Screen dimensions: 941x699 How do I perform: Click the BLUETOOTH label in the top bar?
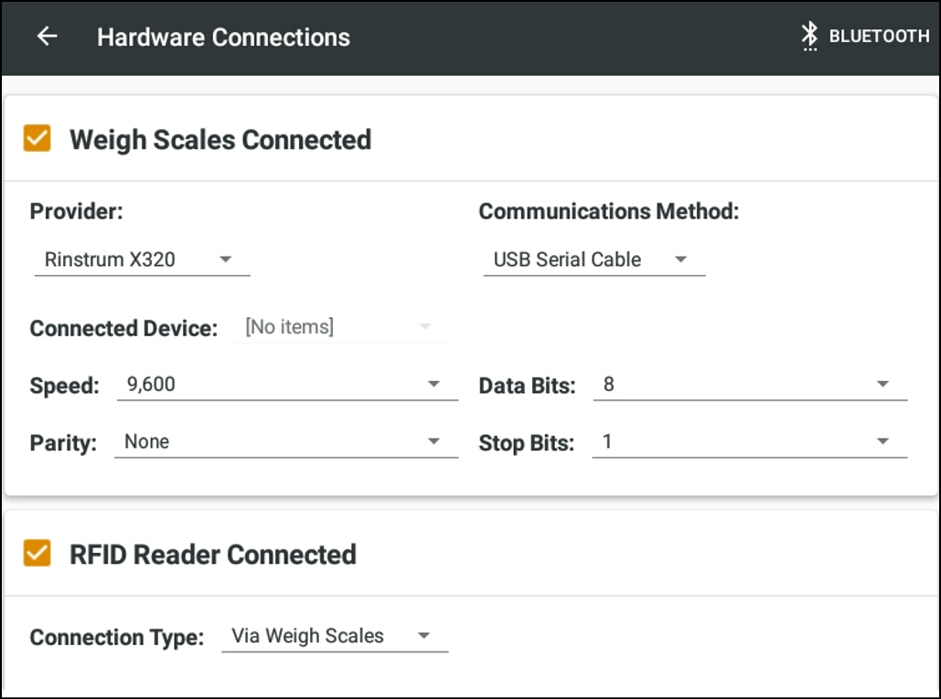tap(878, 37)
